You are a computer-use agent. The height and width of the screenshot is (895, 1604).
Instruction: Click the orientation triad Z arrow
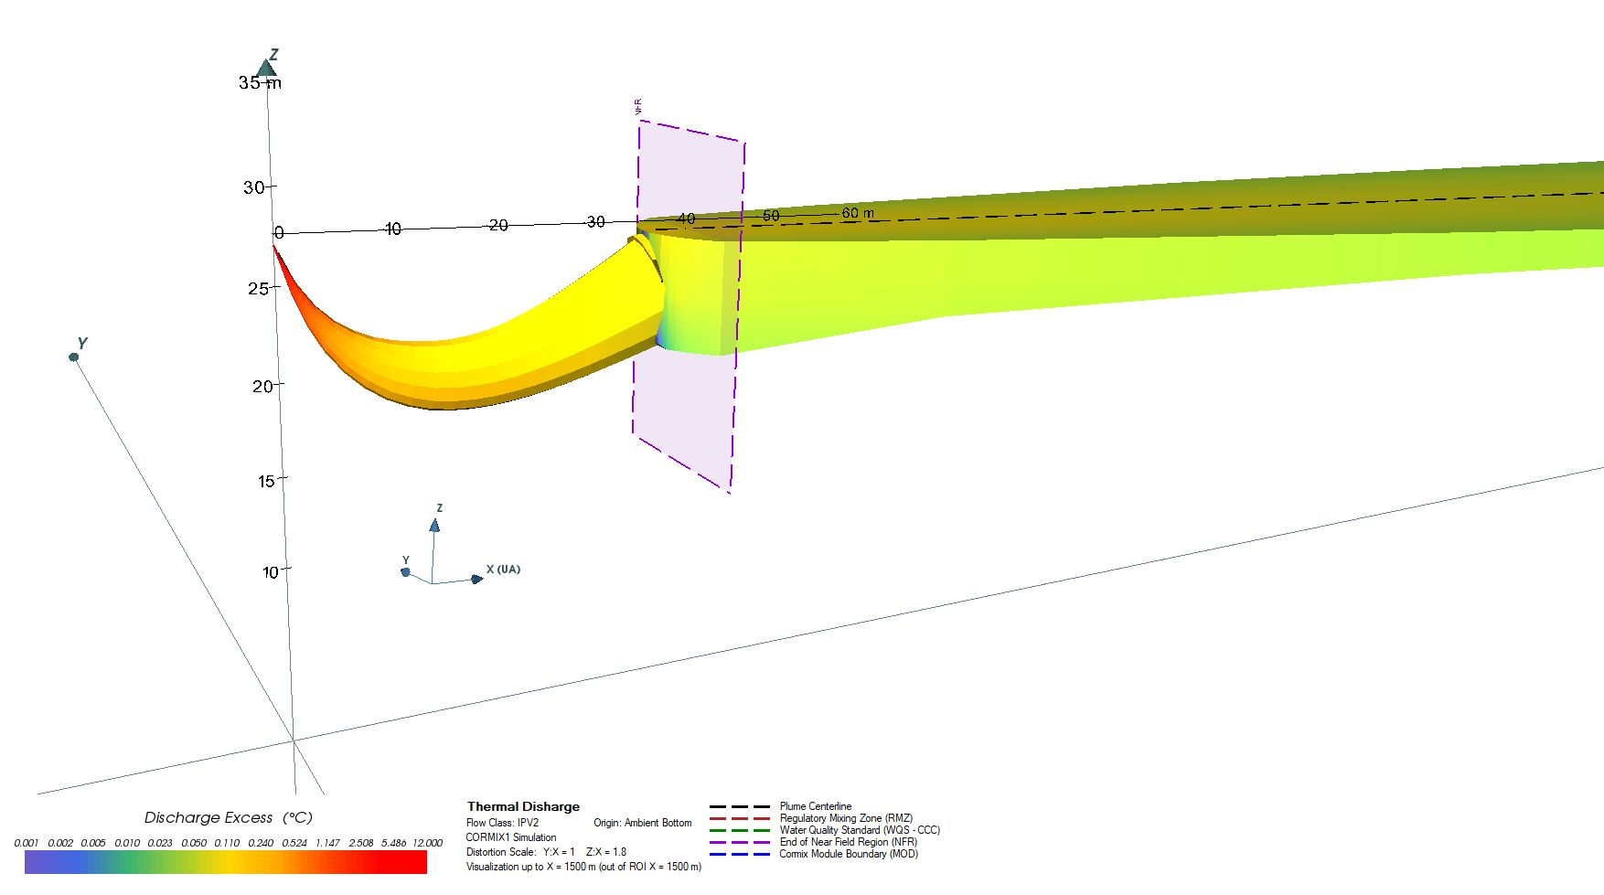point(434,526)
